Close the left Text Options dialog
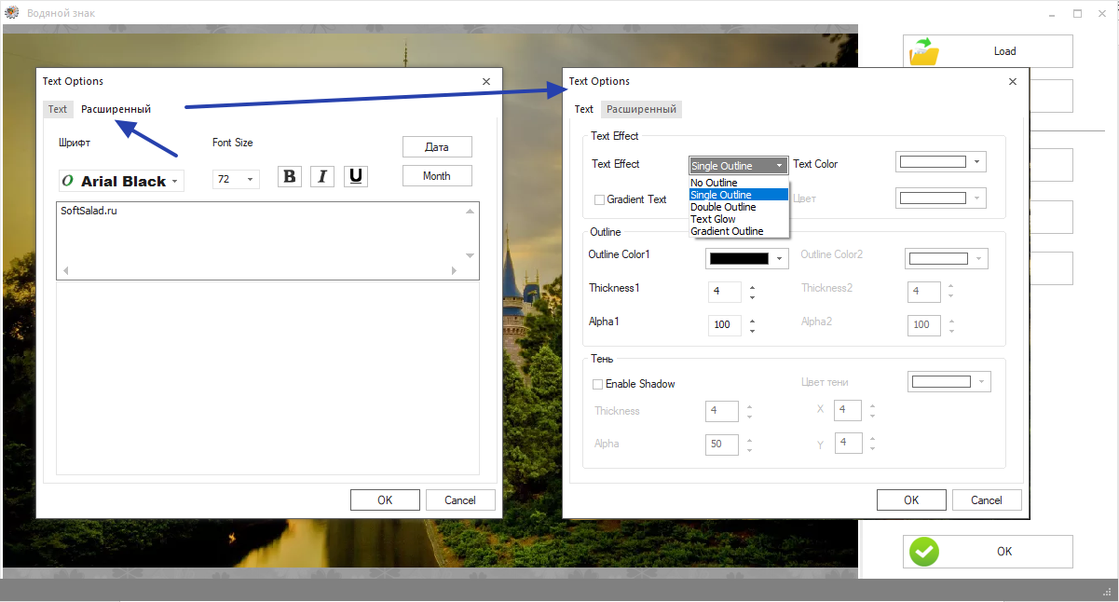Viewport: 1119px width, 602px height. (x=486, y=82)
